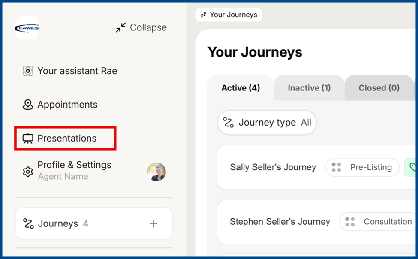The width and height of the screenshot is (418, 259).
Task: Click the Presentations screen icon
Action: tap(28, 139)
